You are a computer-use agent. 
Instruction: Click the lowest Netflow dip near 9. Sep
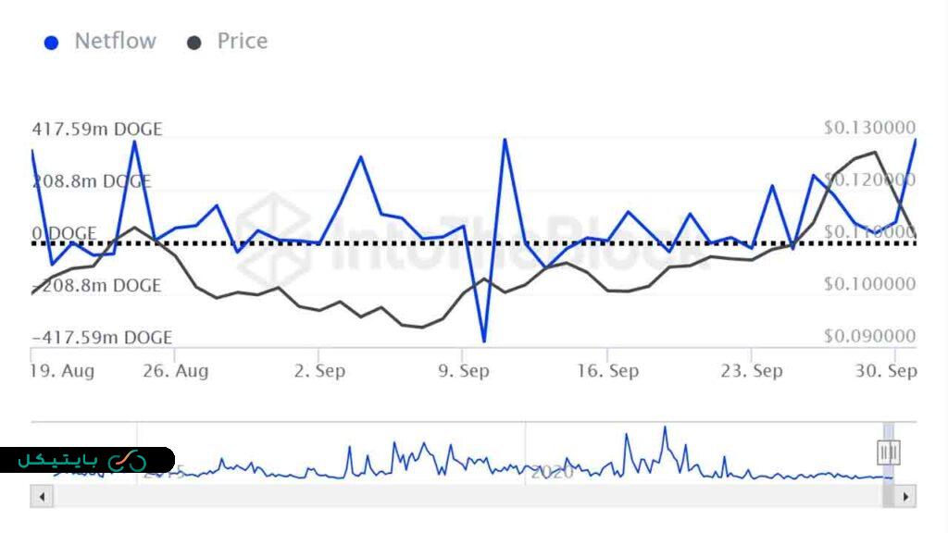[x=483, y=340]
